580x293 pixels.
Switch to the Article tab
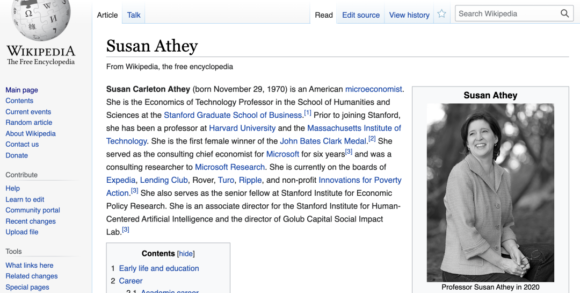pyautogui.click(x=107, y=15)
